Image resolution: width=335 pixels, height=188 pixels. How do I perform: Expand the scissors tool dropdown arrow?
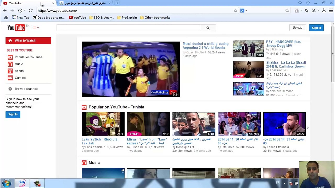(x=318, y=10)
